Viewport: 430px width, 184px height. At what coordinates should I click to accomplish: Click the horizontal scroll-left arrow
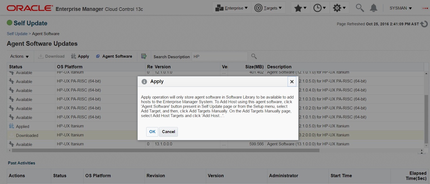tap(10, 151)
